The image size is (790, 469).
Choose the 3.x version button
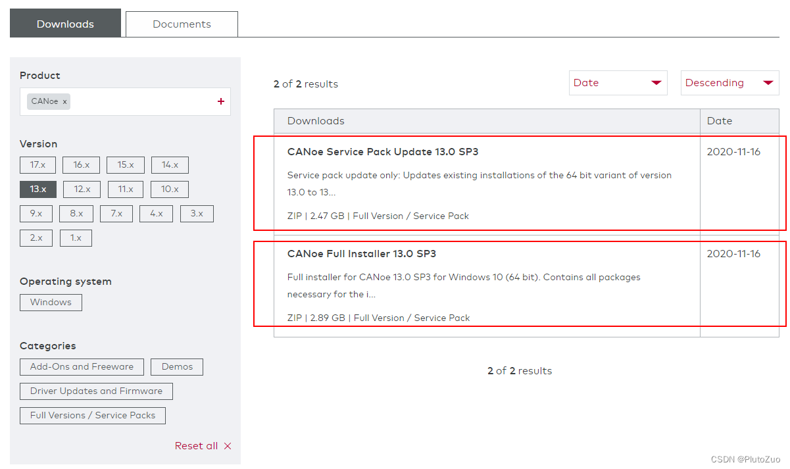coord(197,214)
